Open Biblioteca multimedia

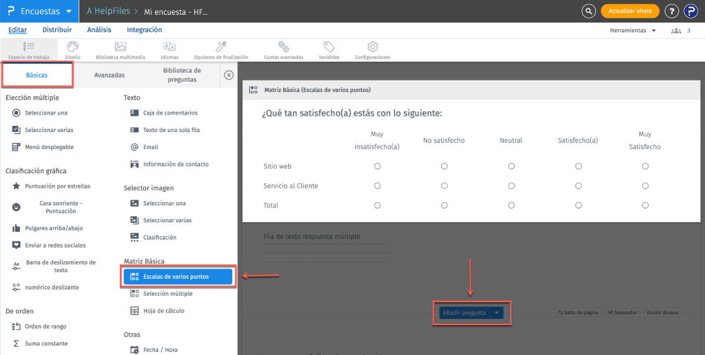click(120, 50)
